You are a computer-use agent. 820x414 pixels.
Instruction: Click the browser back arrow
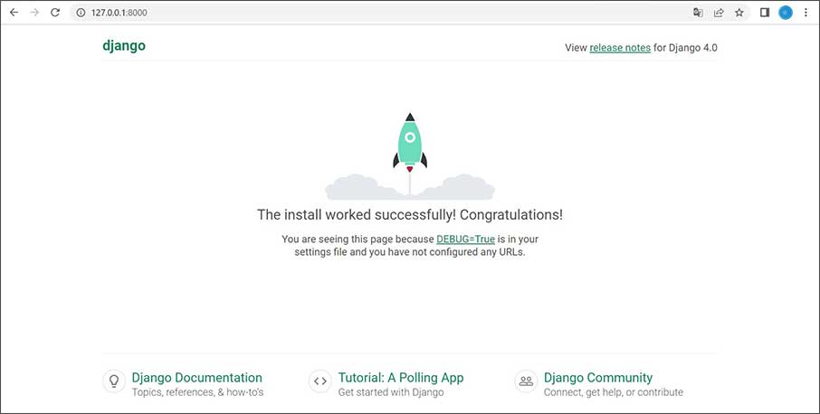[x=14, y=13]
